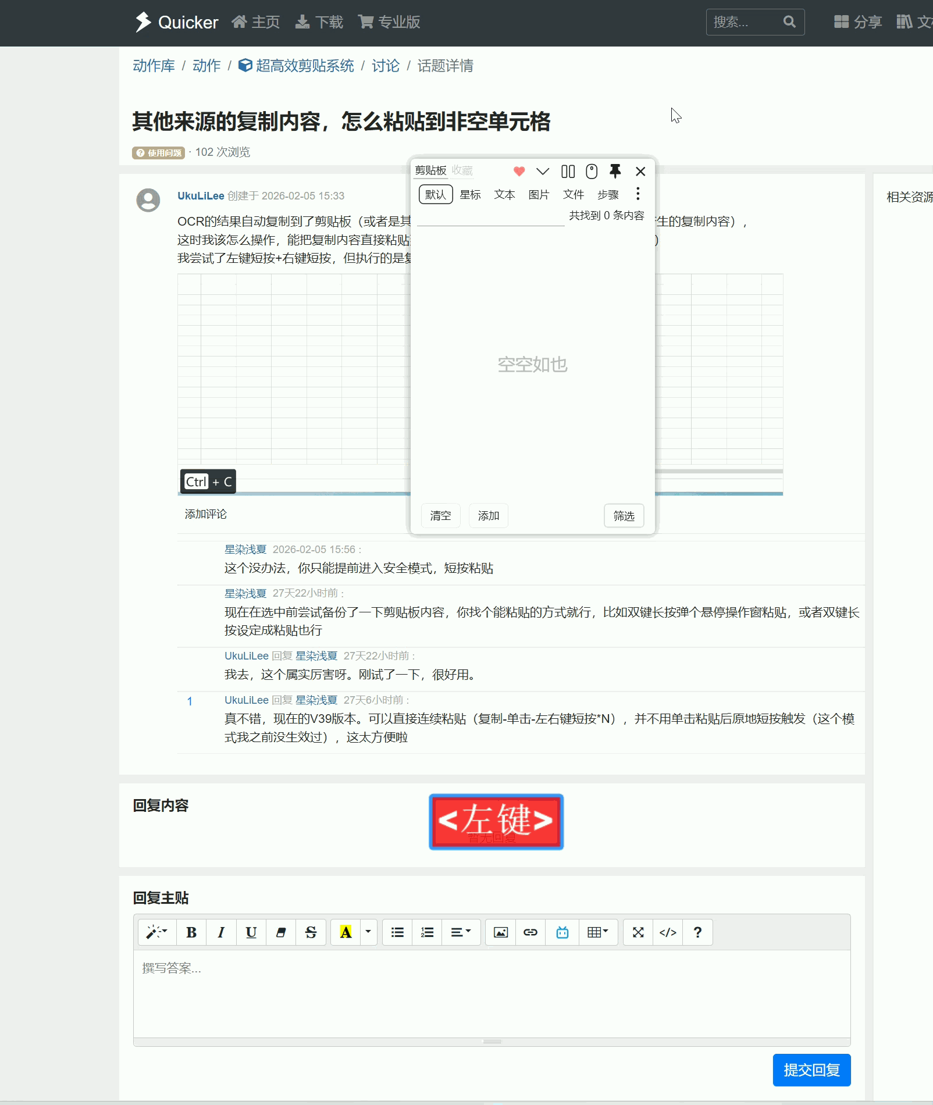This screenshot has width=933, height=1105.
Task: Click the mouse icon in clipboard panel
Action: (x=592, y=171)
